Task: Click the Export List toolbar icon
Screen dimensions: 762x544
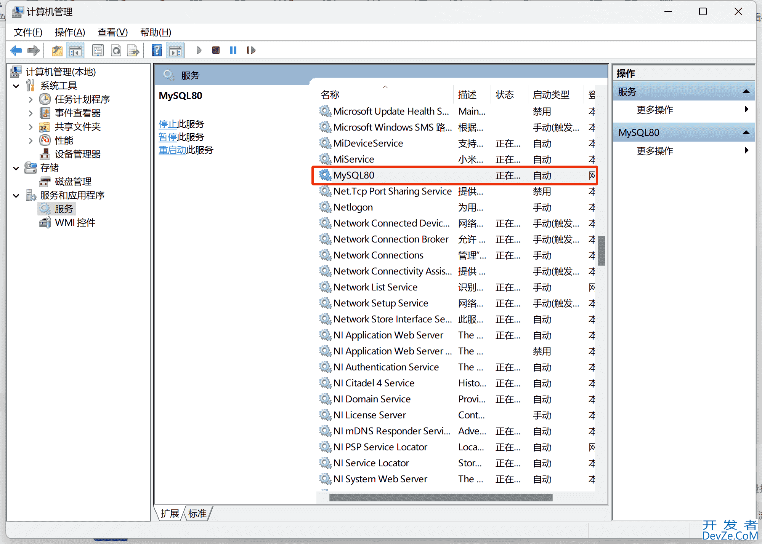Action: pos(133,50)
